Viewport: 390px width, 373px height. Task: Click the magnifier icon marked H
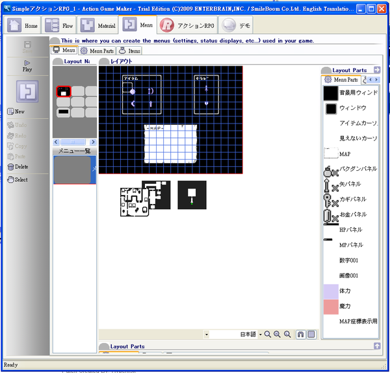[277, 334]
